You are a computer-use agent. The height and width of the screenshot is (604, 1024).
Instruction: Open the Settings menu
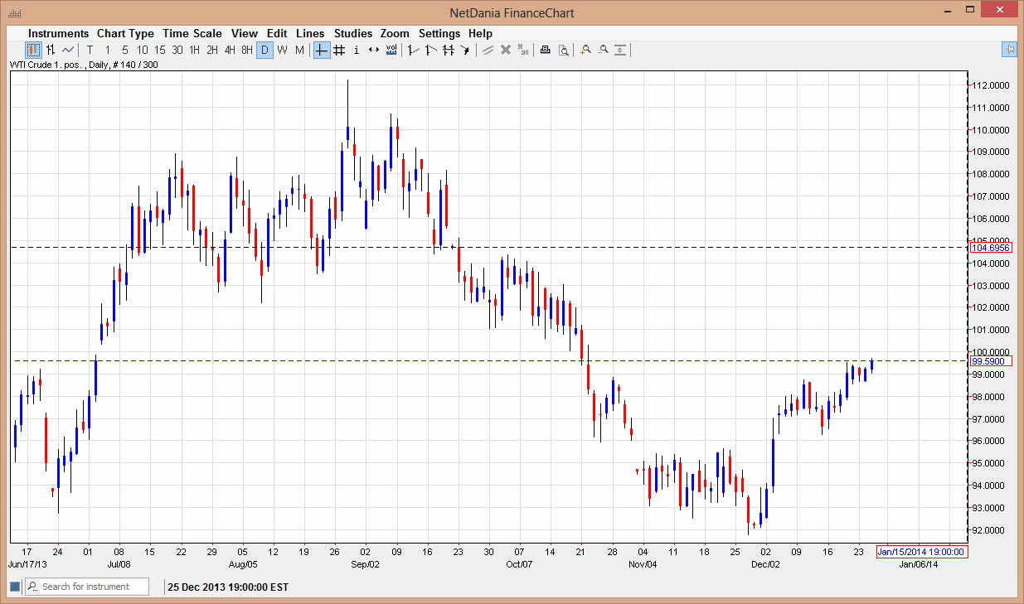(439, 33)
